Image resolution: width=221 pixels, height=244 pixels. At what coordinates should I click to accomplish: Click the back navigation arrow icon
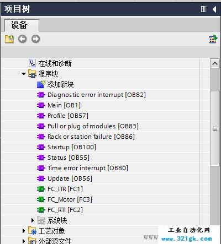point(22,39)
